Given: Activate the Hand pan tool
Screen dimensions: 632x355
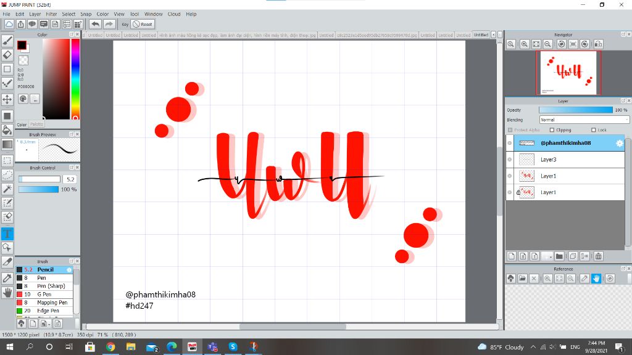Looking at the screenshot, I should tap(7, 293).
